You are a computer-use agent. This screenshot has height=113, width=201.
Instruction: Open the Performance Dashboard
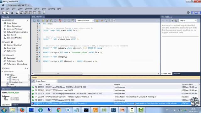click(x=11, y=58)
